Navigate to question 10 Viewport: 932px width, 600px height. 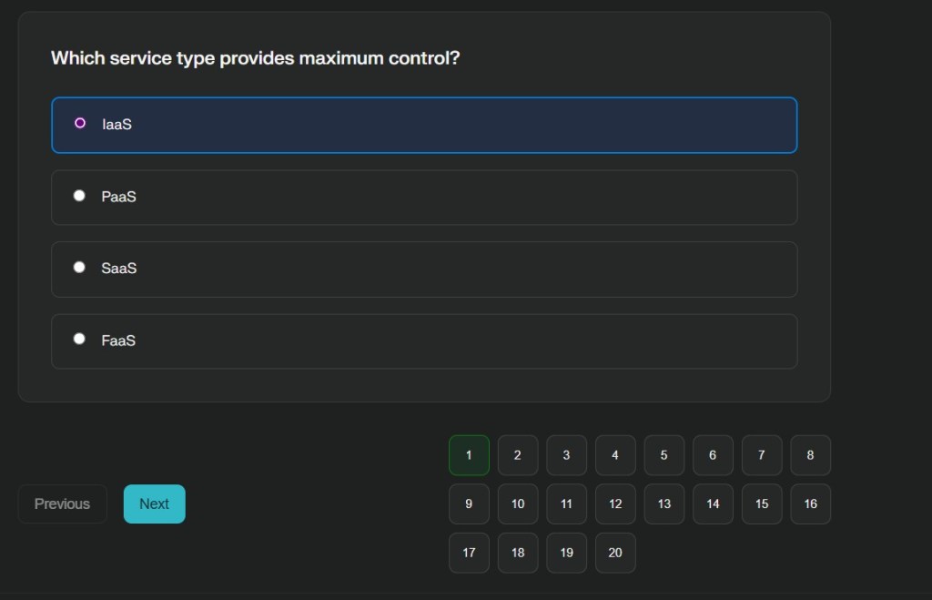click(x=518, y=503)
